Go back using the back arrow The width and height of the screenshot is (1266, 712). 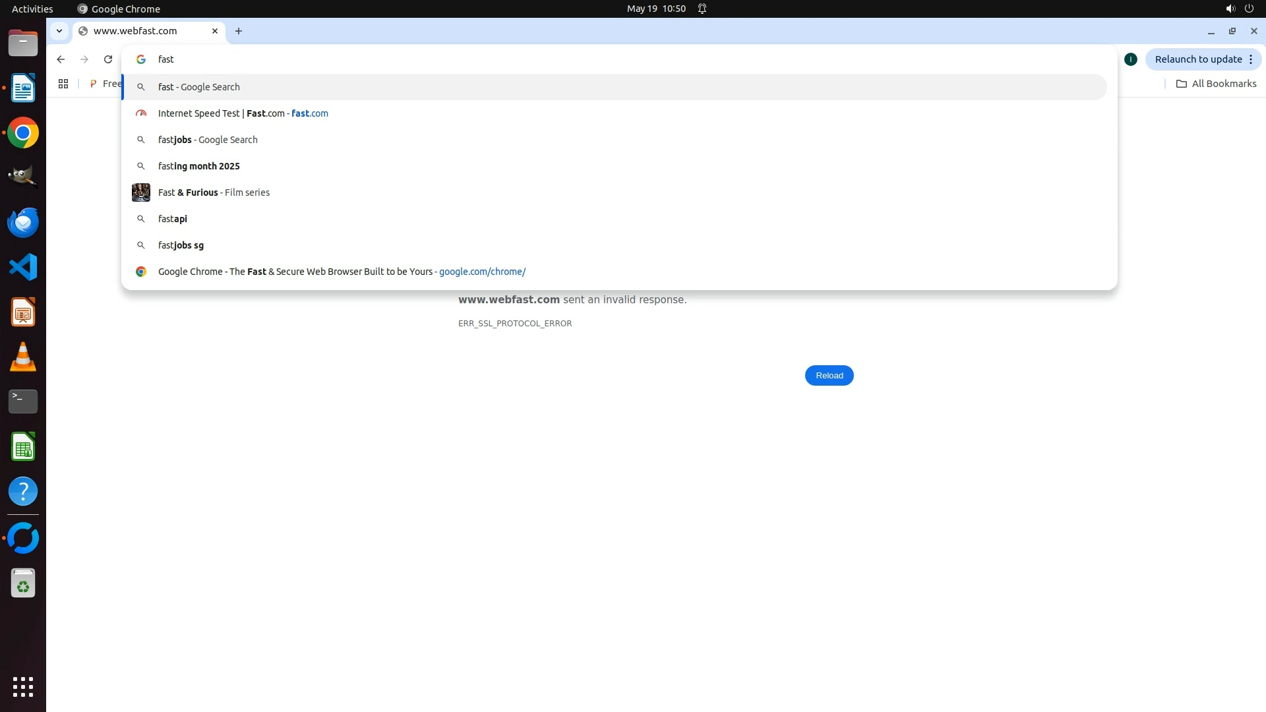(x=61, y=59)
